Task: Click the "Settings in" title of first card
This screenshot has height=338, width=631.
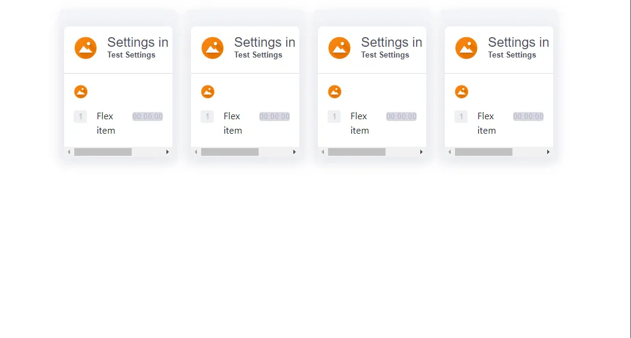Action: (x=138, y=42)
